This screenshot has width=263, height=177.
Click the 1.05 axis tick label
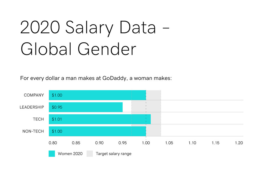[x=169, y=143]
